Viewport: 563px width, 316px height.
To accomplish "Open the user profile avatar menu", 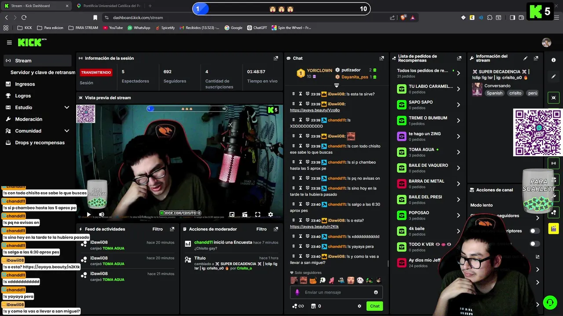I will click(546, 43).
